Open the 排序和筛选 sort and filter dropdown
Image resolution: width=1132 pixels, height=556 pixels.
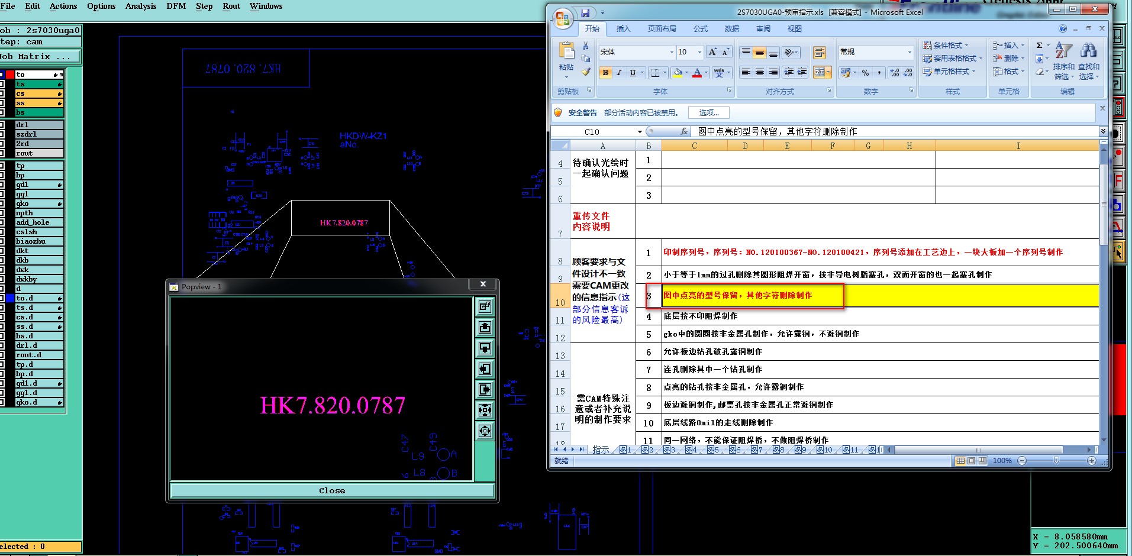[1063, 62]
